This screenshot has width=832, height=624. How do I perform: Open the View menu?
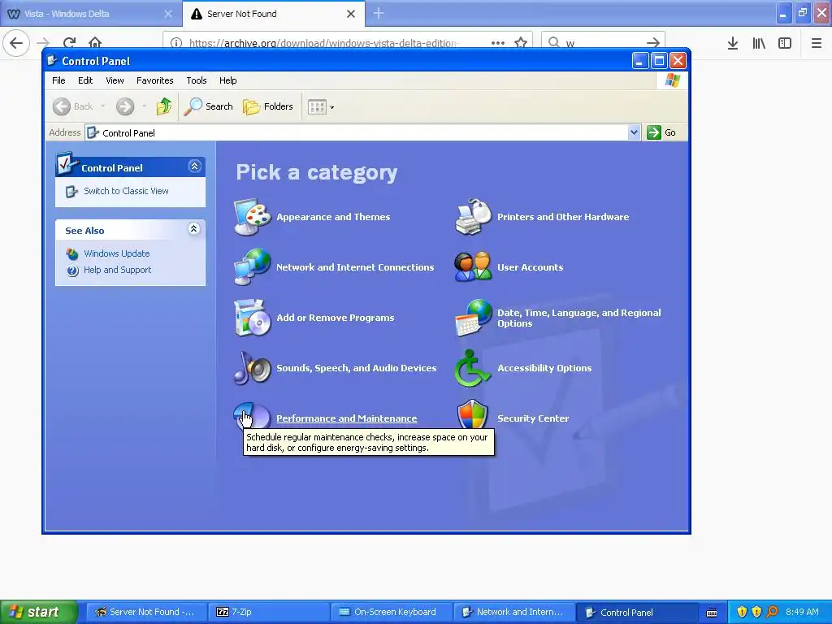point(115,80)
